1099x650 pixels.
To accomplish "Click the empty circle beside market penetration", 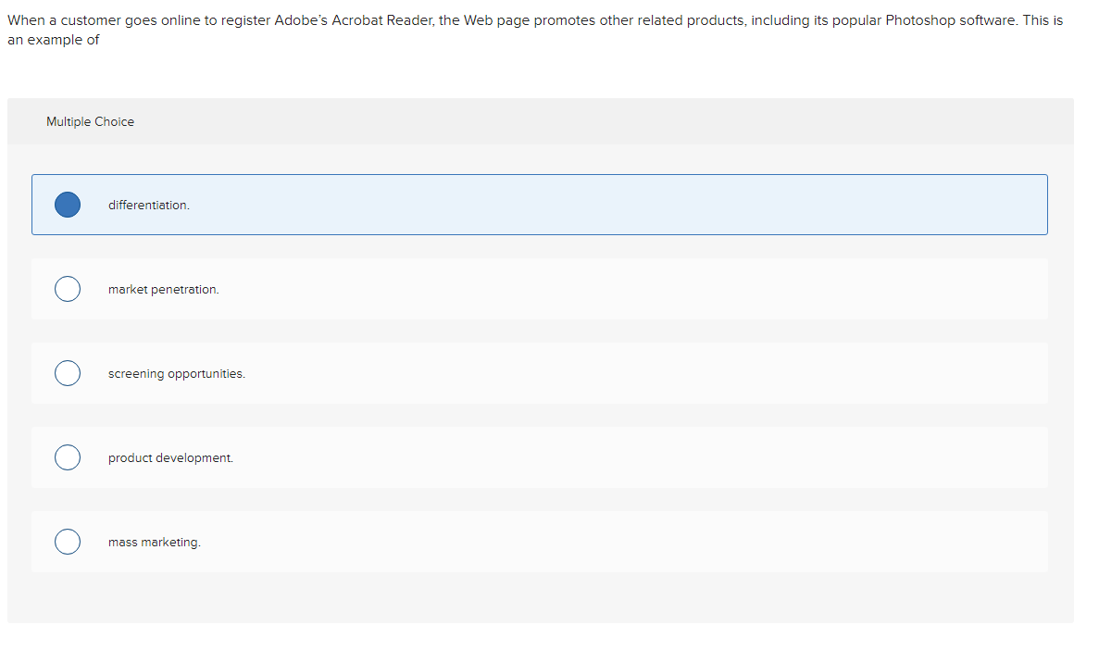I will pyautogui.click(x=68, y=289).
